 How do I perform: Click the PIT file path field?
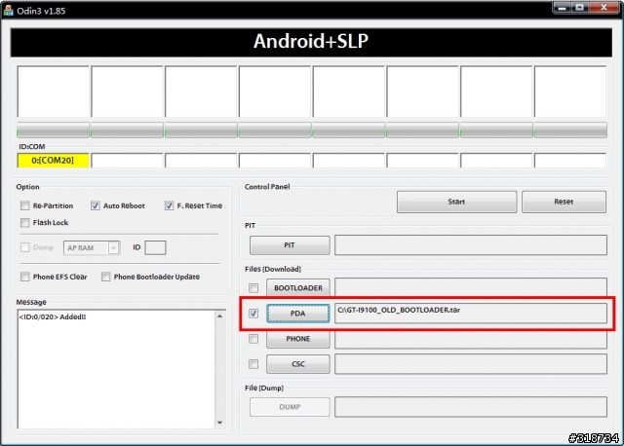coord(471,244)
